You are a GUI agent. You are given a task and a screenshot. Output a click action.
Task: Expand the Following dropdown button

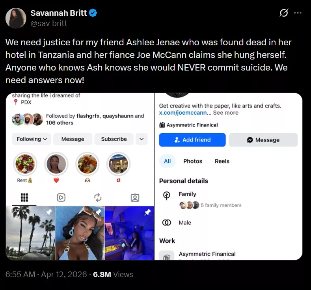tap(31, 139)
